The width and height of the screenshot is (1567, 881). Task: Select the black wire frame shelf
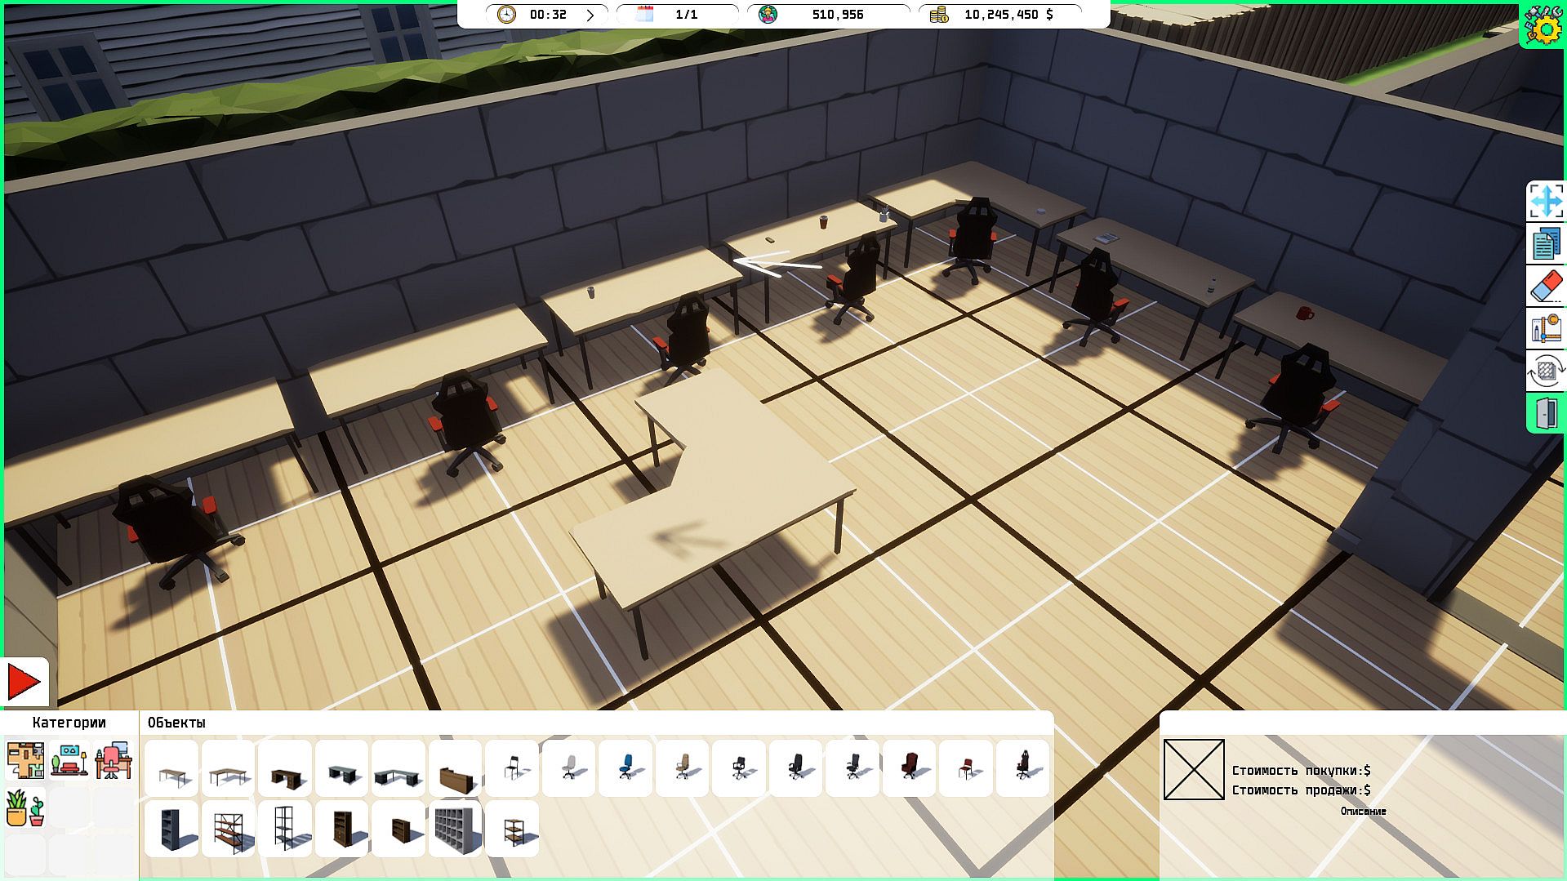click(x=286, y=829)
